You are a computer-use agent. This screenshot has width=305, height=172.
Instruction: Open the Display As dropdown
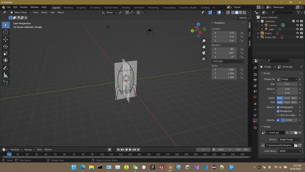pyautogui.click(x=287, y=79)
